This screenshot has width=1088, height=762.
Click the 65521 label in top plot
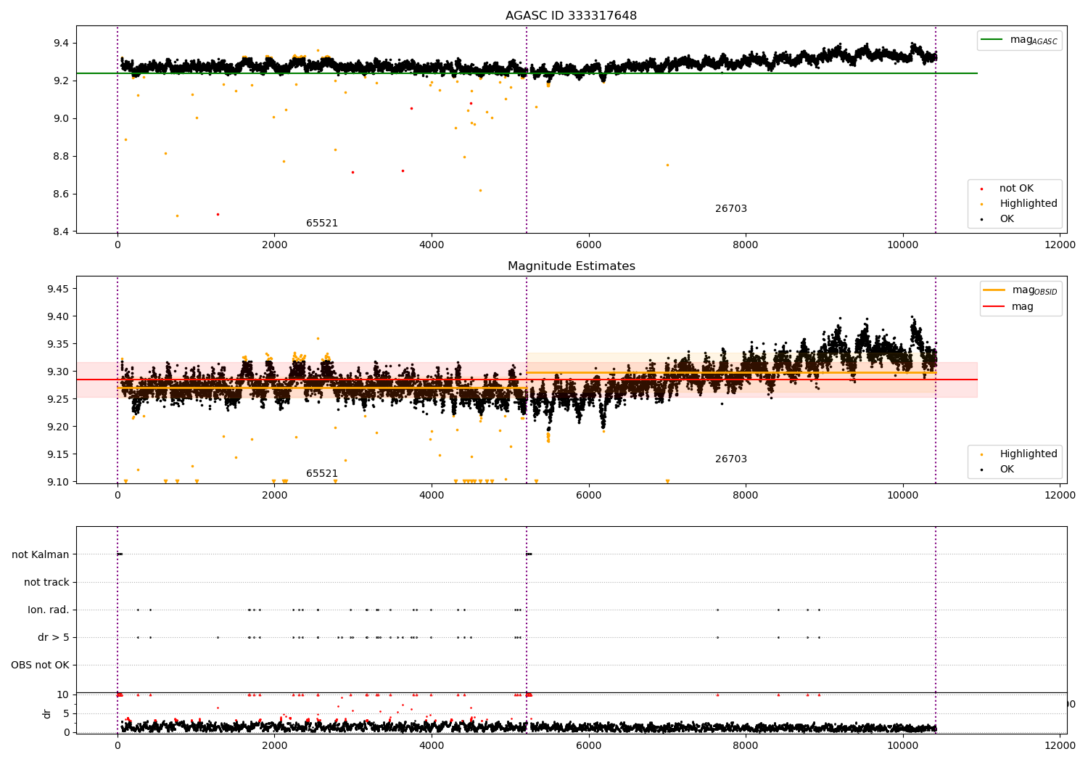[322, 224]
